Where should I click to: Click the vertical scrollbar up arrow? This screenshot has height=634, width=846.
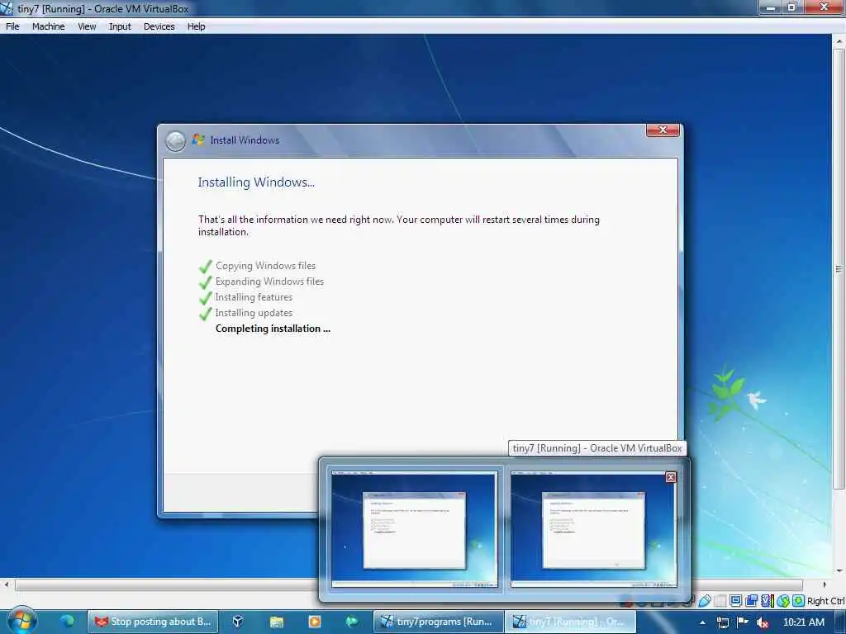pyautogui.click(x=839, y=41)
